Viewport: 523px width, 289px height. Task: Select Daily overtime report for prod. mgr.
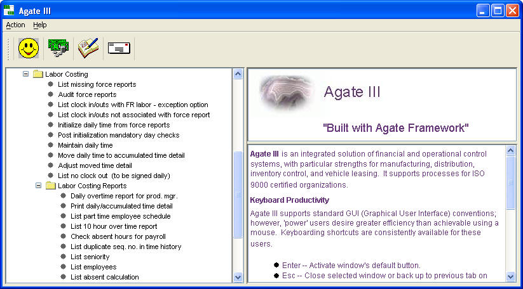[124, 196]
